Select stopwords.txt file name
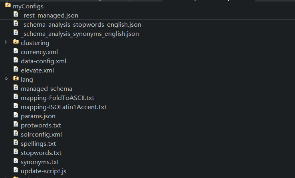This screenshot has height=178, width=295. tap(41, 153)
